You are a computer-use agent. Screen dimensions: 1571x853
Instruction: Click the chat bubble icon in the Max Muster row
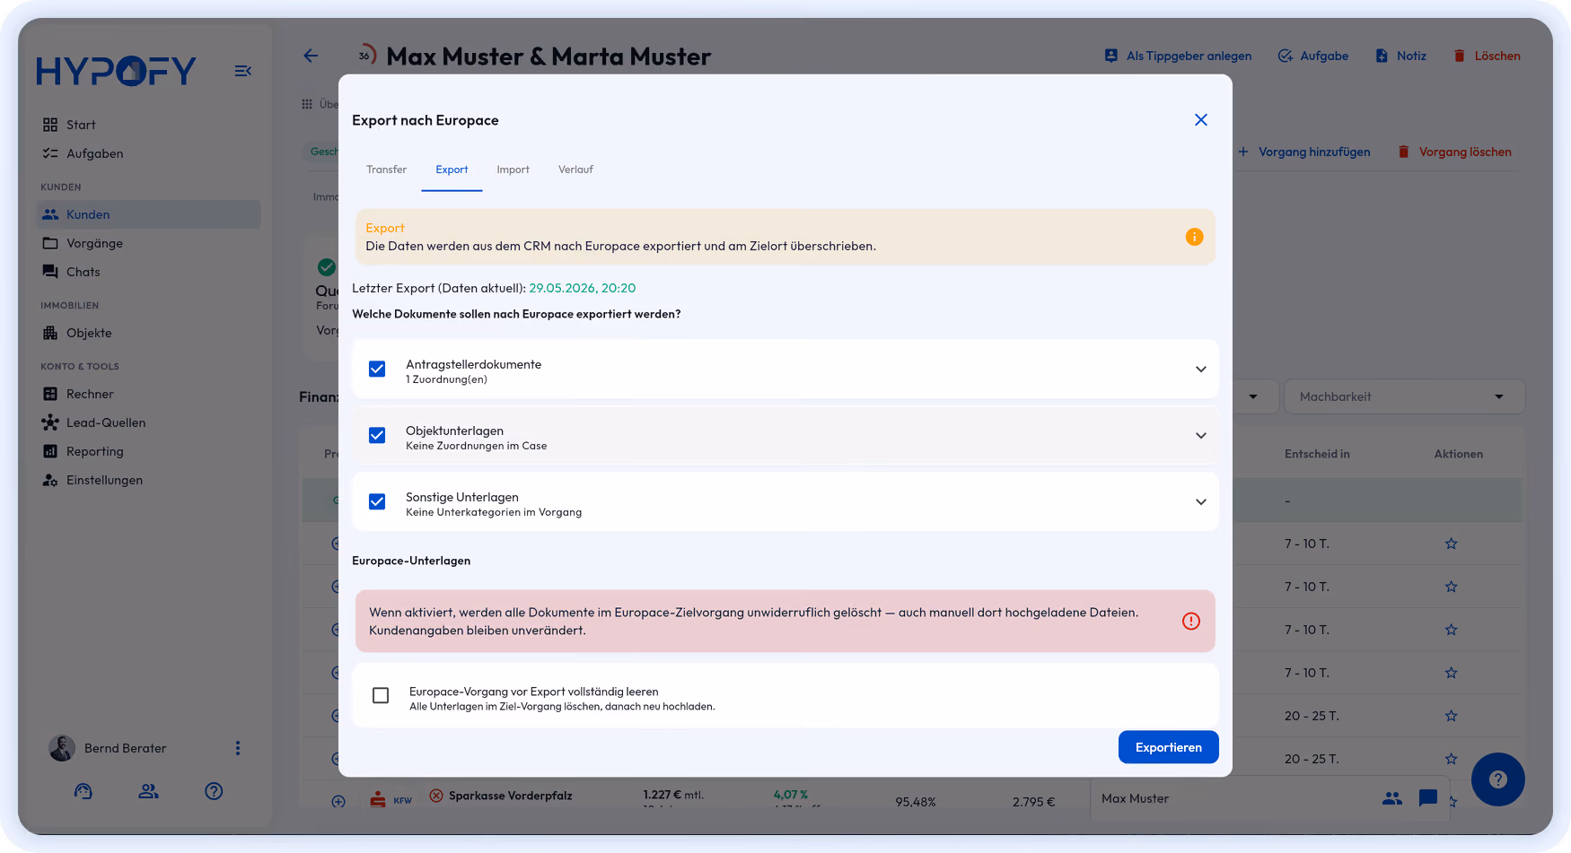click(1428, 798)
